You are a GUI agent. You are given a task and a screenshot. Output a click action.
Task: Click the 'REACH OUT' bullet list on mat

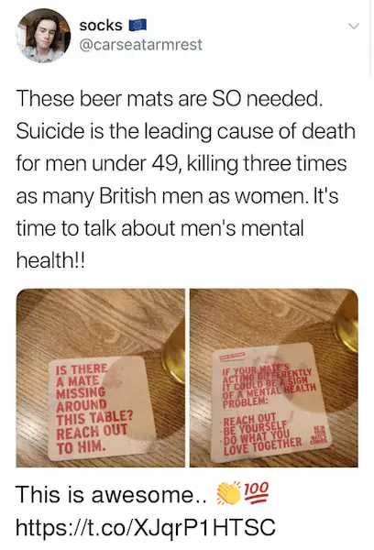point(262,434)
